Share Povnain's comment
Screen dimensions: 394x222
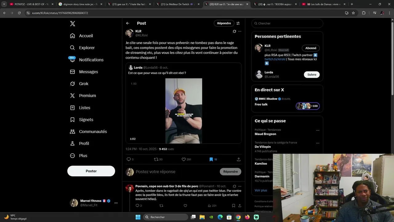(239, 206)
